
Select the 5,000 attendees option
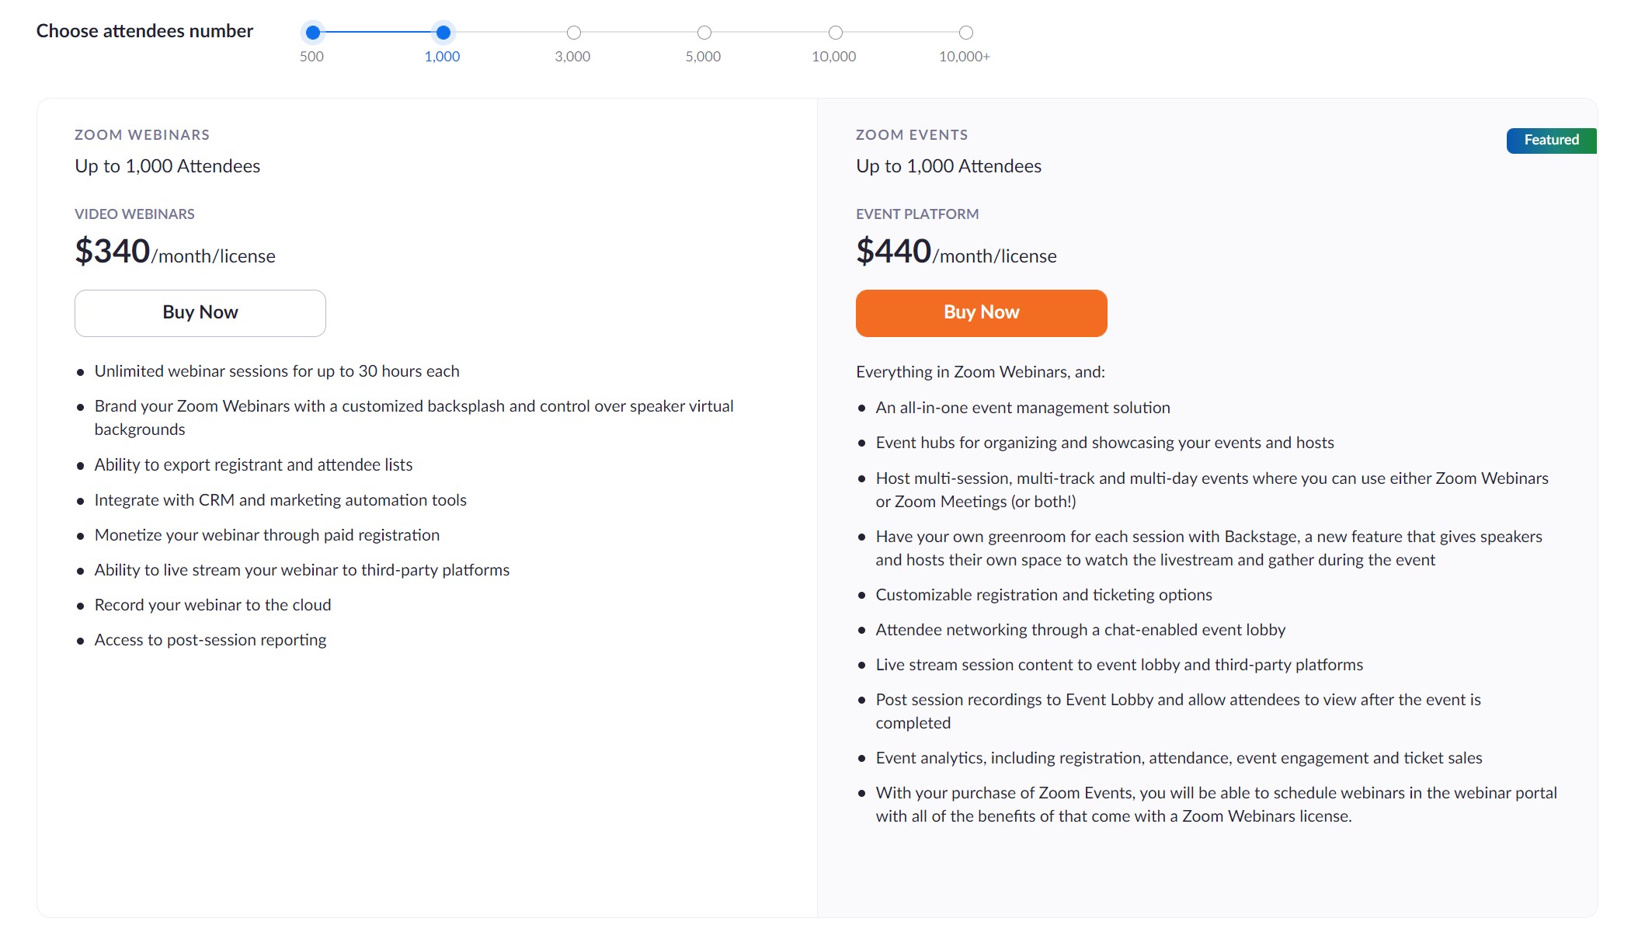[x=704, y=33]
